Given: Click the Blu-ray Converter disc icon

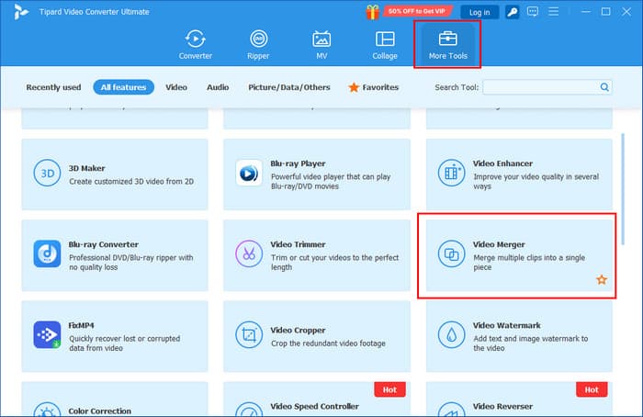Looking at the screenshot, I should [x=46, y=253].
